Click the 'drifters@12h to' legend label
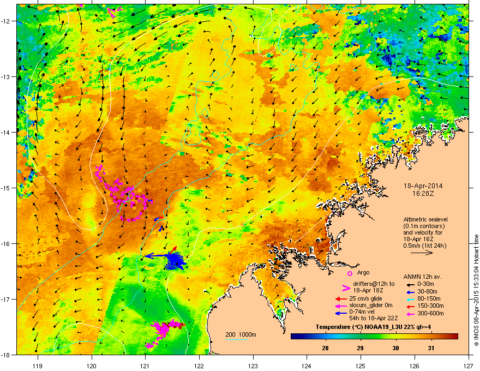480x371 pixels. (374, 284)
